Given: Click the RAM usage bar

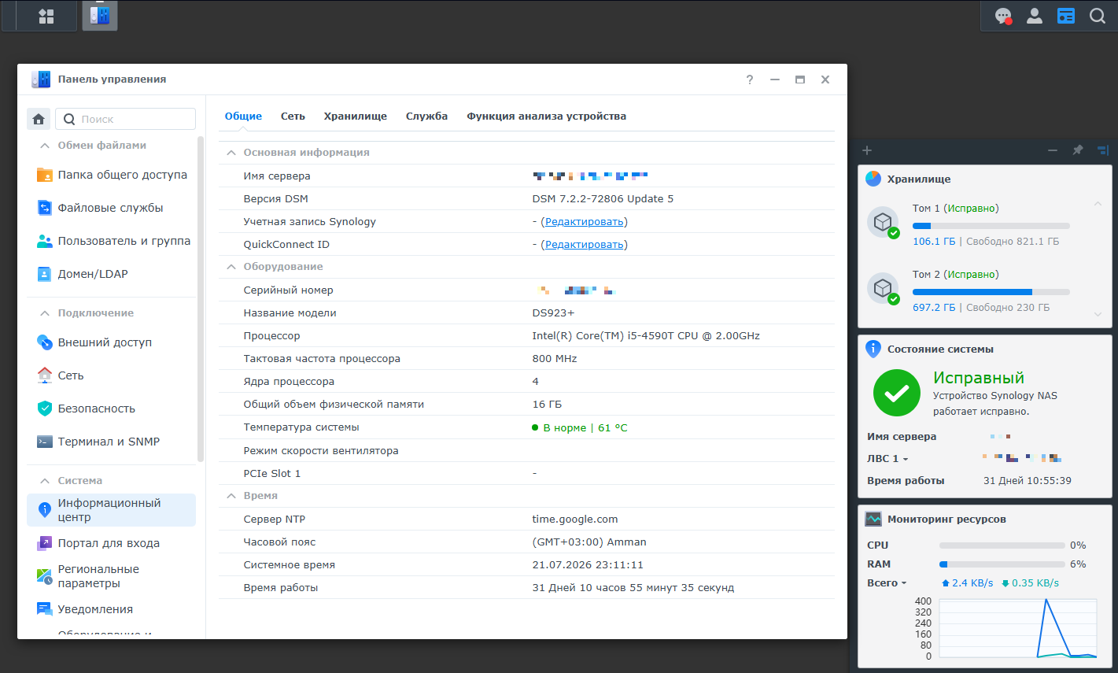Looking at the screenshot, I should [x=1002, y=564].
